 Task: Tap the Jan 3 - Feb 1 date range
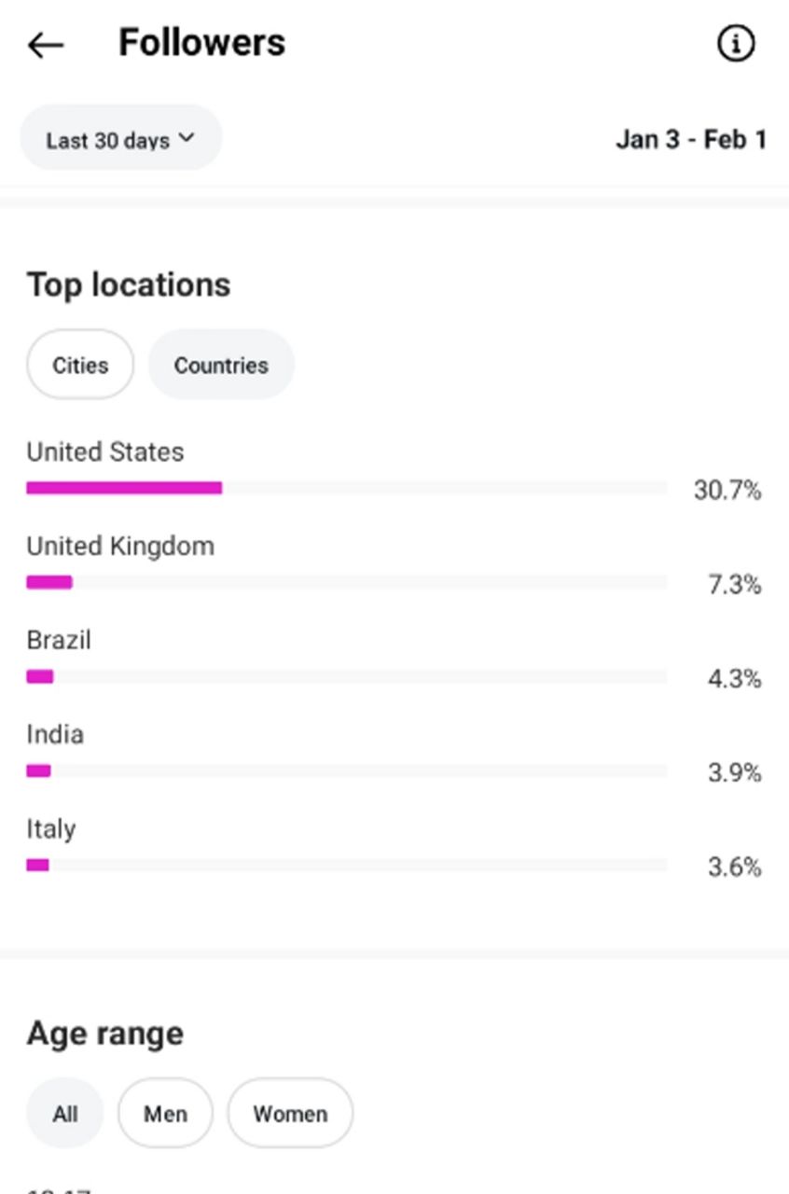tap(691, 140)
